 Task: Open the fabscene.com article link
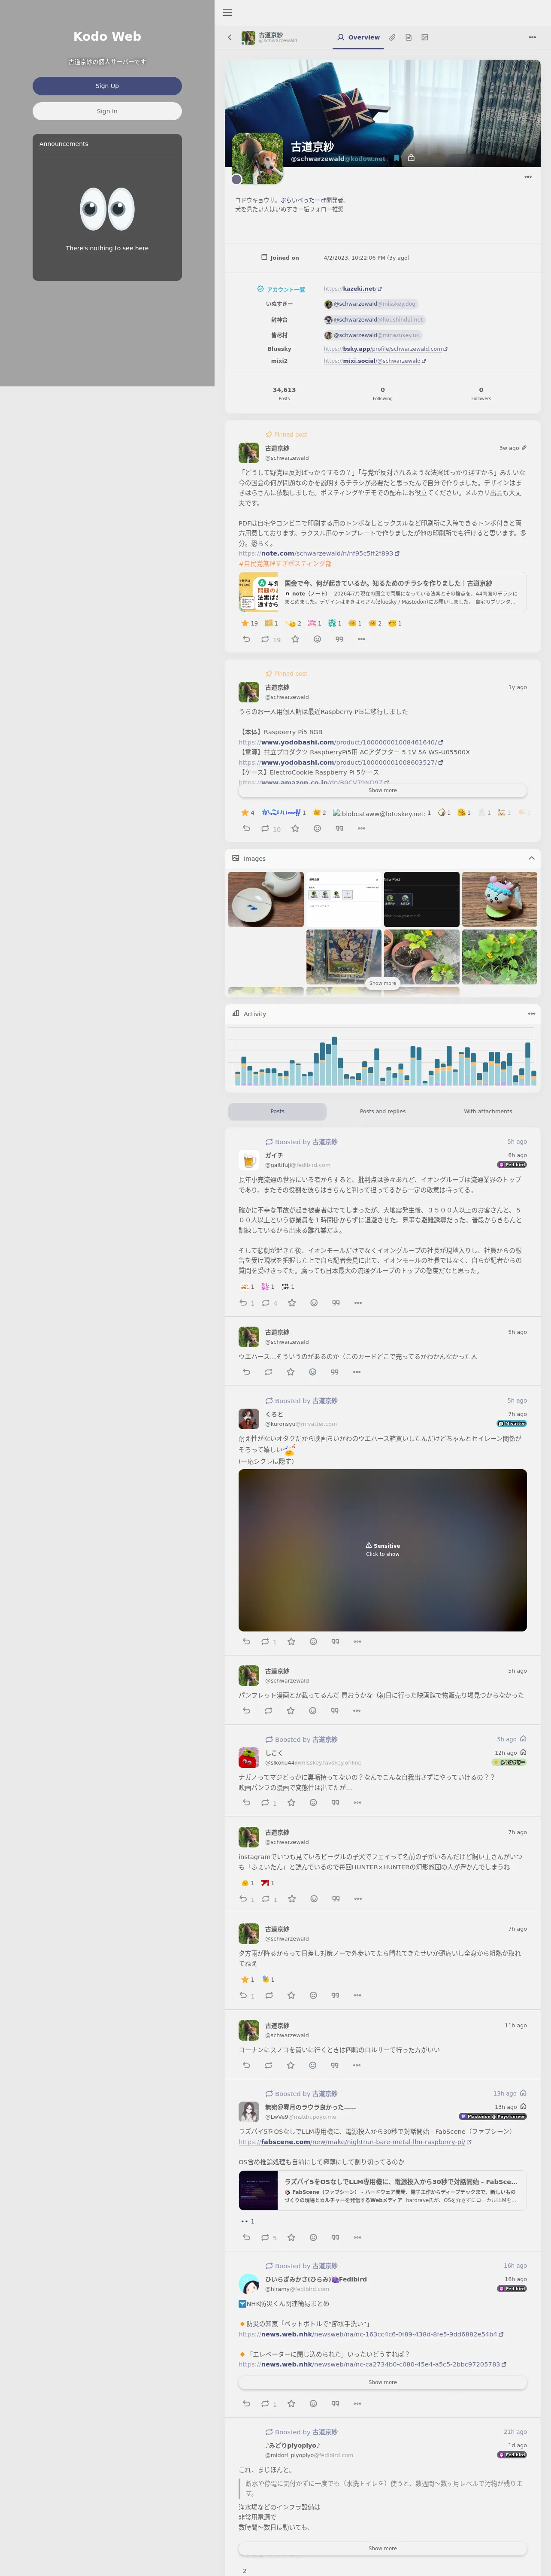(354, 2142)
